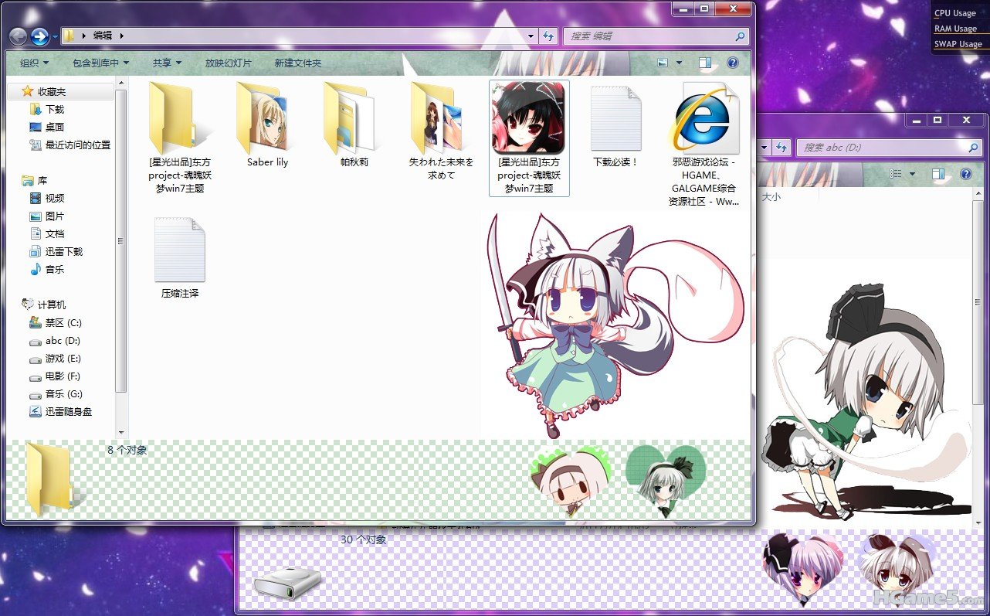Image resolution: width=990 pixels, height=616 pixels.
Task: Select the 帕秋莉 folder
Action: (x=354, y=125)
